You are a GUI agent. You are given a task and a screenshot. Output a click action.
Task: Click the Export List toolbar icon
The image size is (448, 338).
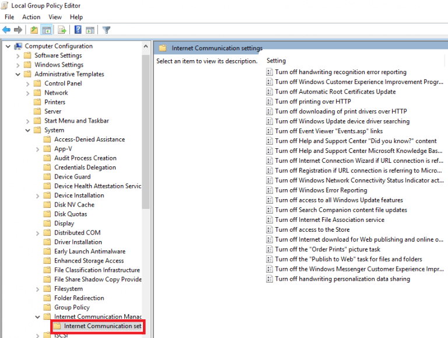click(62, 30)
